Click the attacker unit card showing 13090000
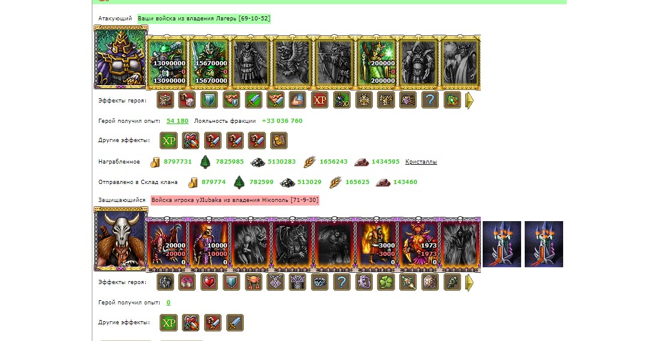This screenshot has width=658, height=341. pyautogui.click(x=168, y=62)
